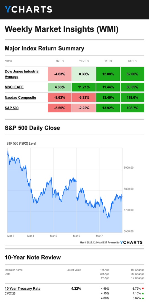Click the YTD TR column header

(x=84, y=61)
